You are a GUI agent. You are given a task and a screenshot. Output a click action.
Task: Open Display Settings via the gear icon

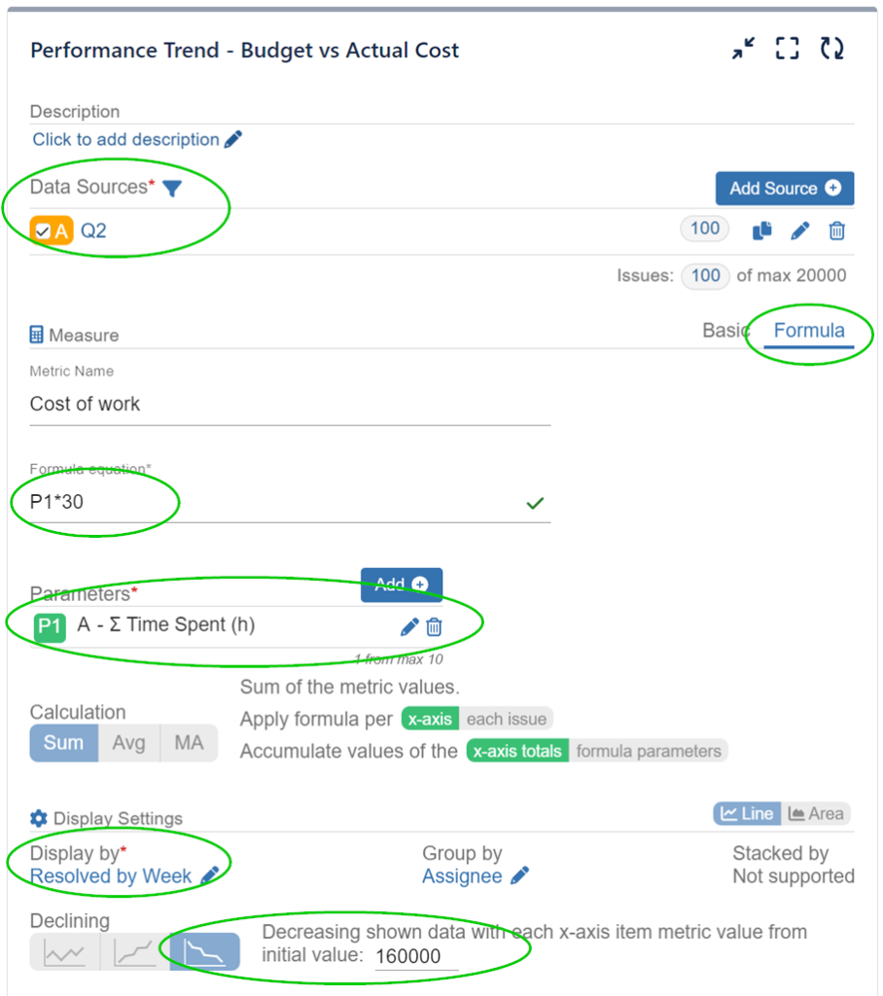37,818
